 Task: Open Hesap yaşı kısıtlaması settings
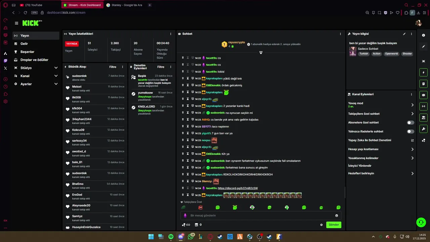pyautogui.click(x=381, y=149)
